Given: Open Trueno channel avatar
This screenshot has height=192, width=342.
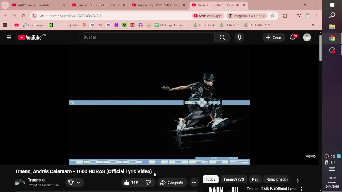Looking at the screenshot, I should click(20, 182).
